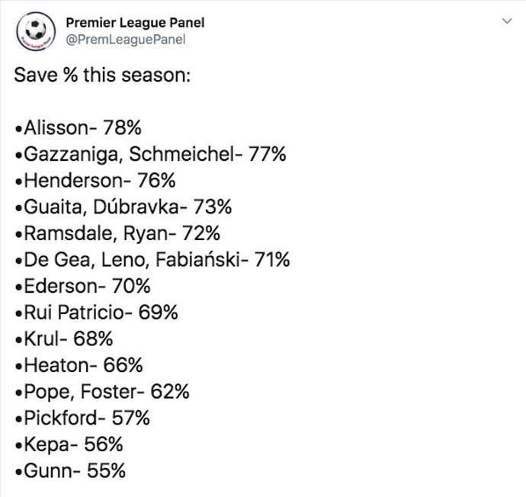526x497 pixels.
Task: Click the Ederson- 70% line
Action: [x=83, y=286]
